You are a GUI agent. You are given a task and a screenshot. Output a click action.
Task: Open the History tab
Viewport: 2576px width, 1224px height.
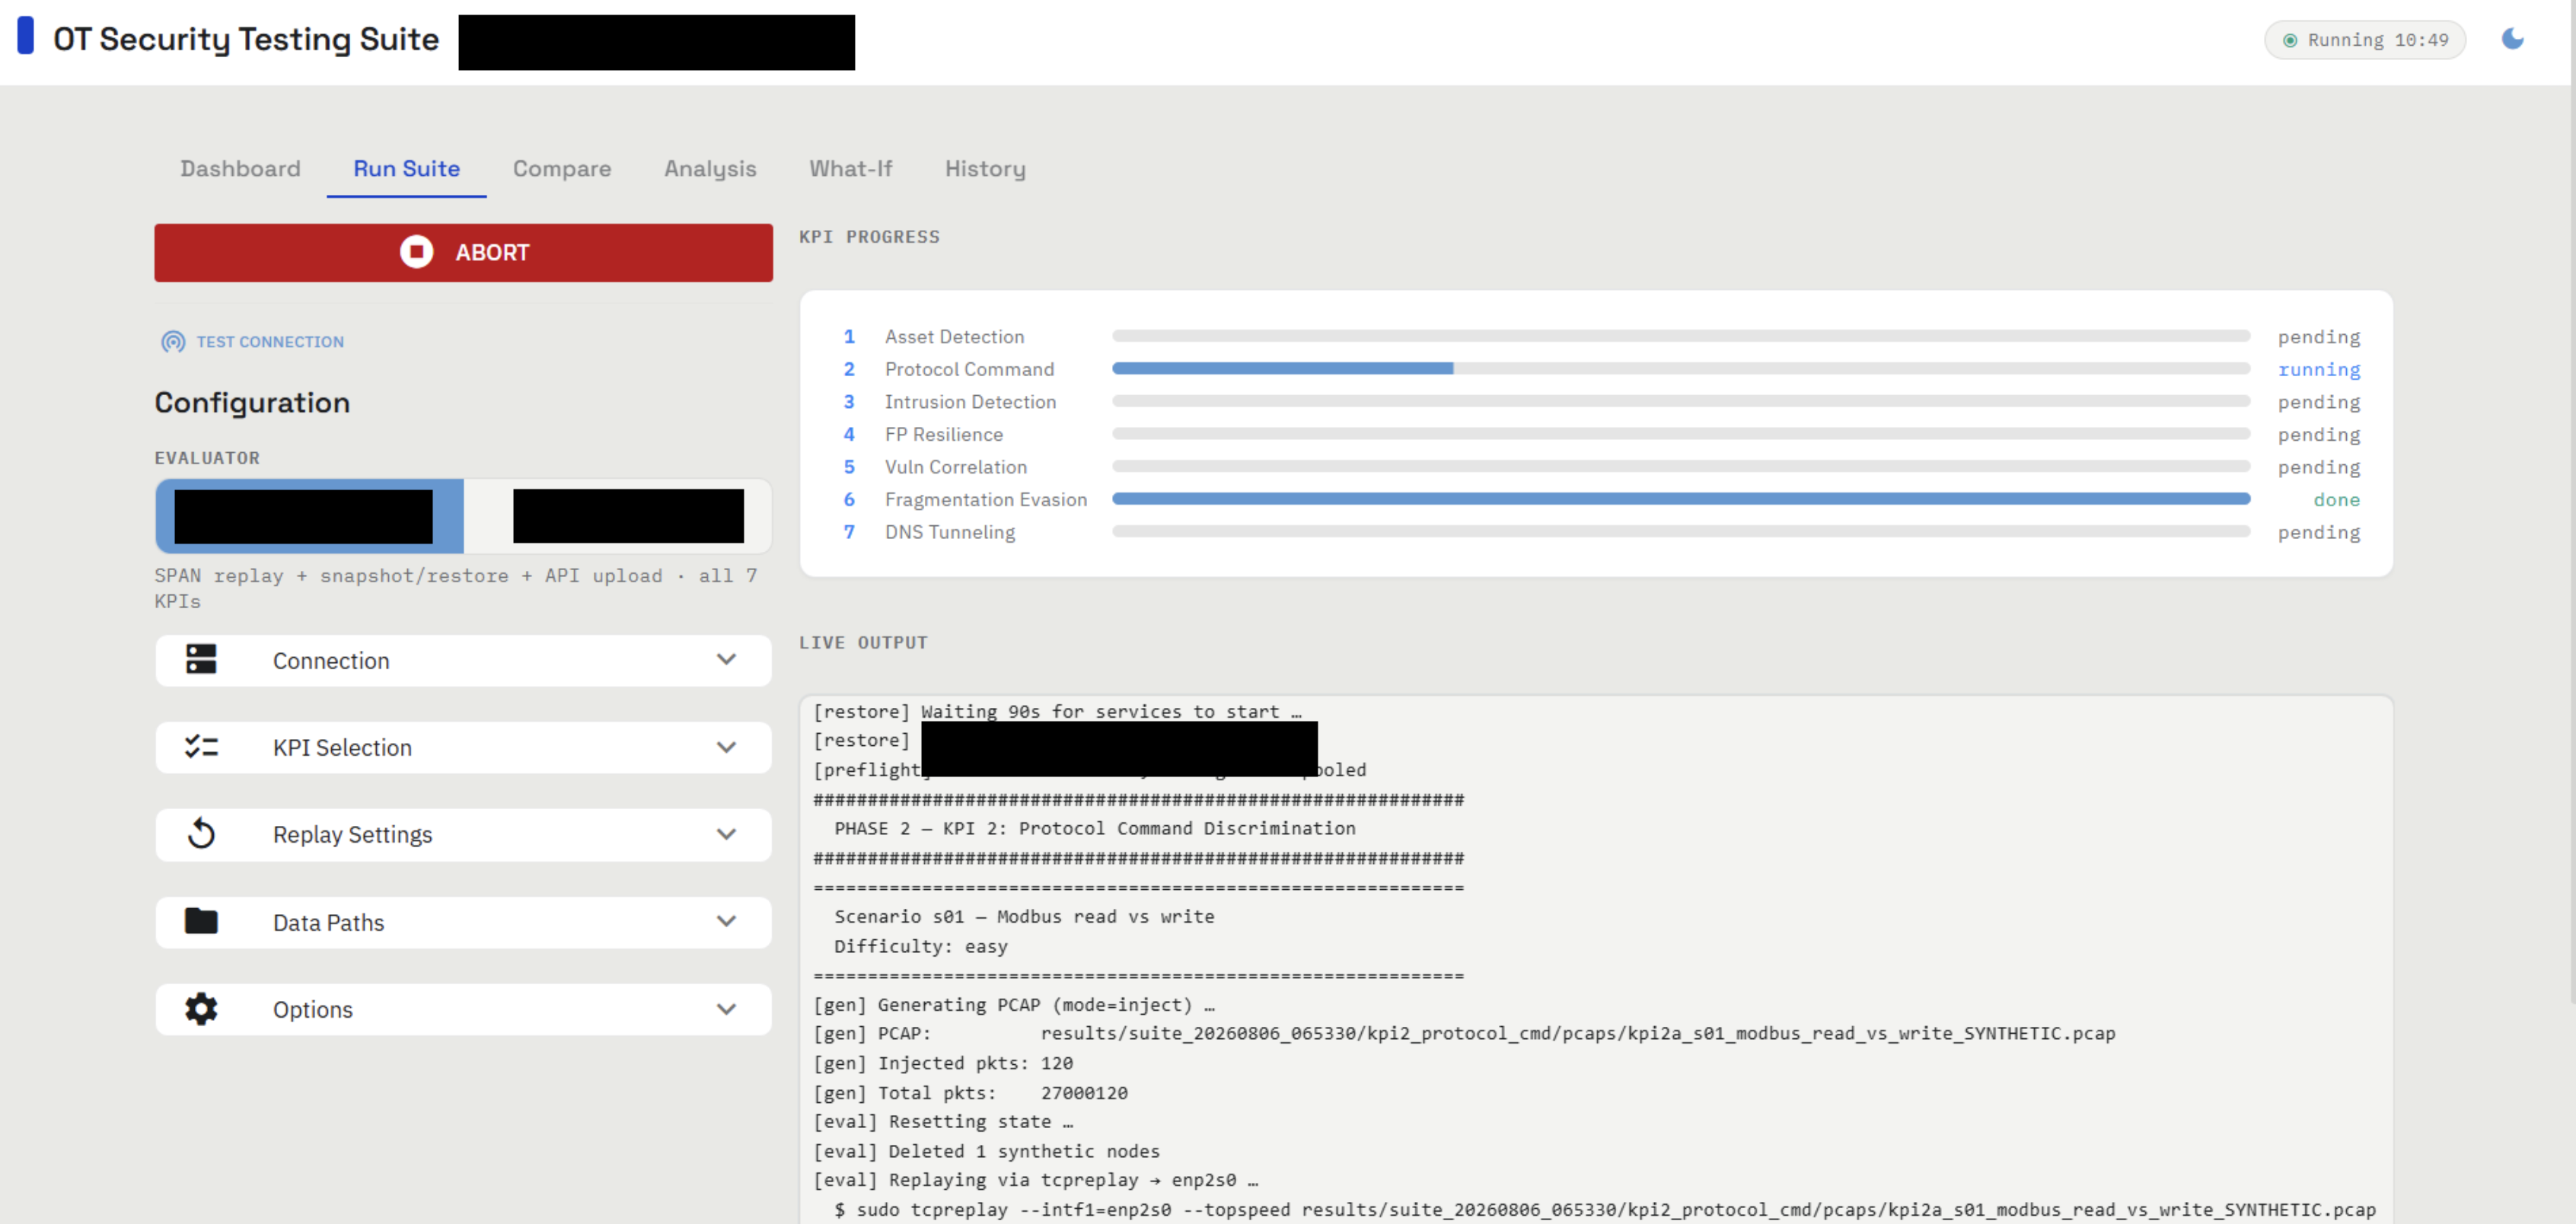[985, 168]
